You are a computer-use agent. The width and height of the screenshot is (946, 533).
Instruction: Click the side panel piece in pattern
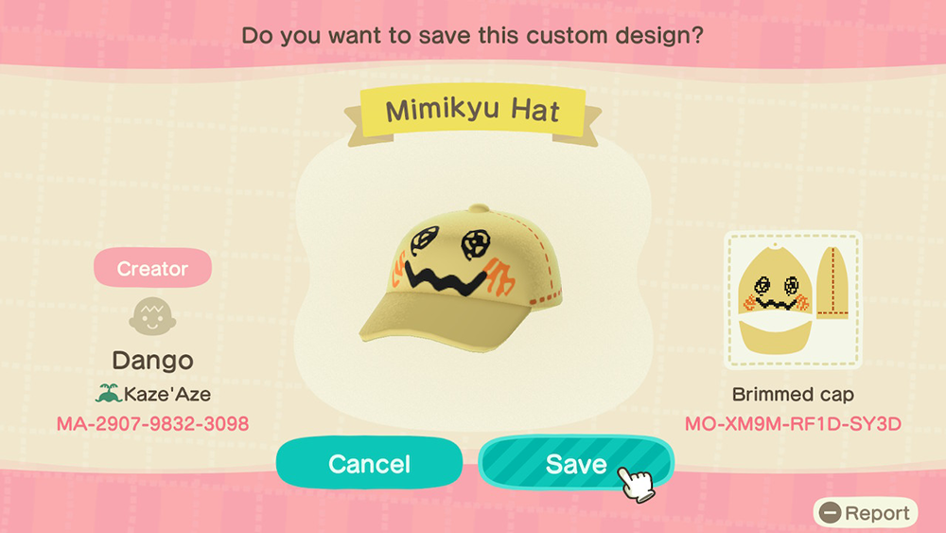pyautogui.click(x=832, y=282)
